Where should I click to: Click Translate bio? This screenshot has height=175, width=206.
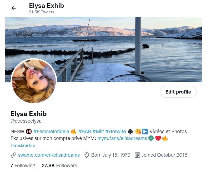pyautogui.click(x=23, y=145)
